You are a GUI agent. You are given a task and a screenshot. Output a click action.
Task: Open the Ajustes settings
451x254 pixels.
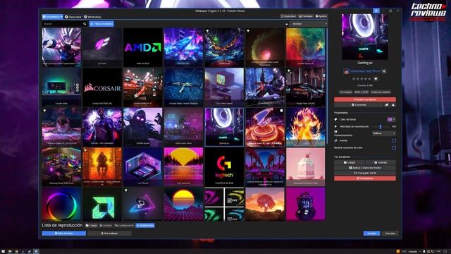point(321,16)
